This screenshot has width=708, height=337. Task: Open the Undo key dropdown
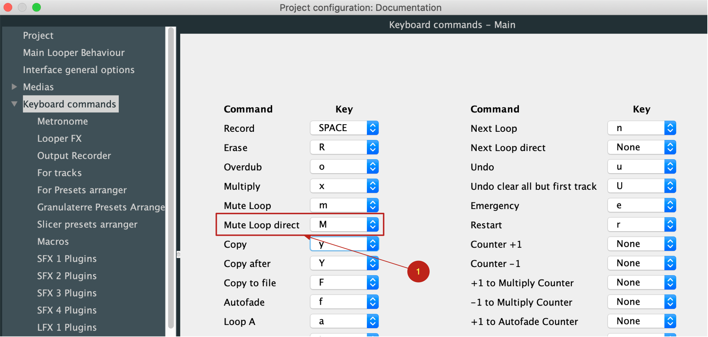(642, 167)
